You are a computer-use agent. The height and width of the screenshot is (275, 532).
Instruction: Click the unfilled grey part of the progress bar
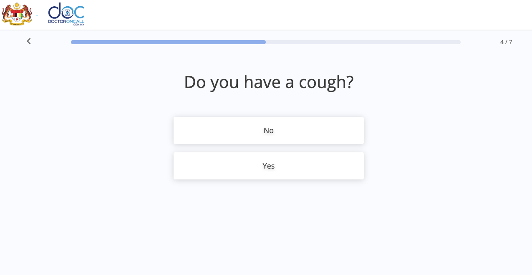pos(363,42)
